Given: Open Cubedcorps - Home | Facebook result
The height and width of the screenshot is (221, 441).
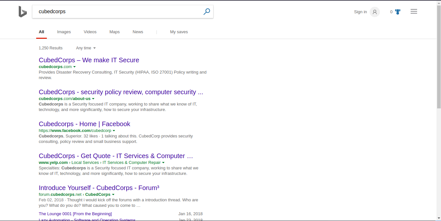Looking at the screenshot, I should tap(84, 124).
